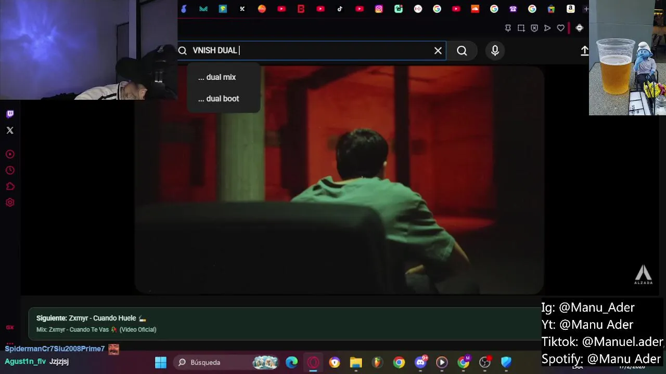Open Twitch in the Opera sidebar
This screenshot has width=666, height=374.
[x=10, y=114]
